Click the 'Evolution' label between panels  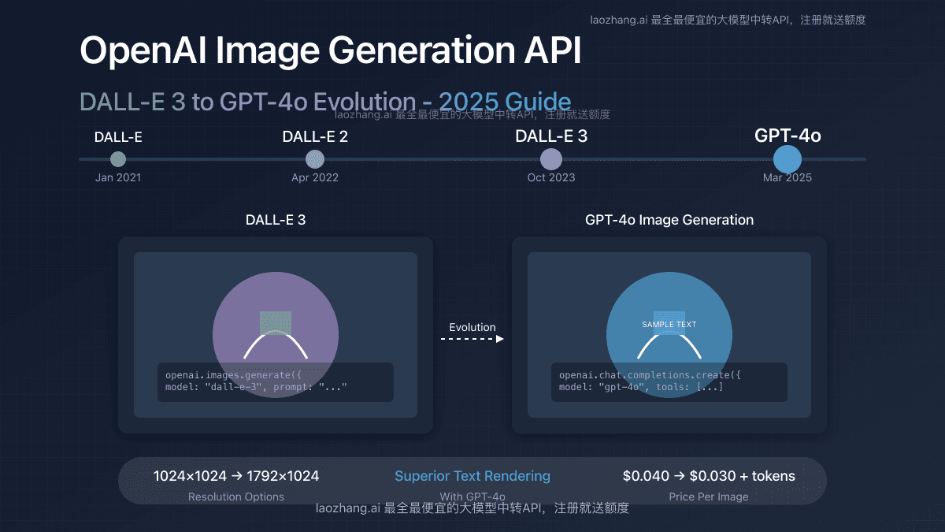coord(472,327)
